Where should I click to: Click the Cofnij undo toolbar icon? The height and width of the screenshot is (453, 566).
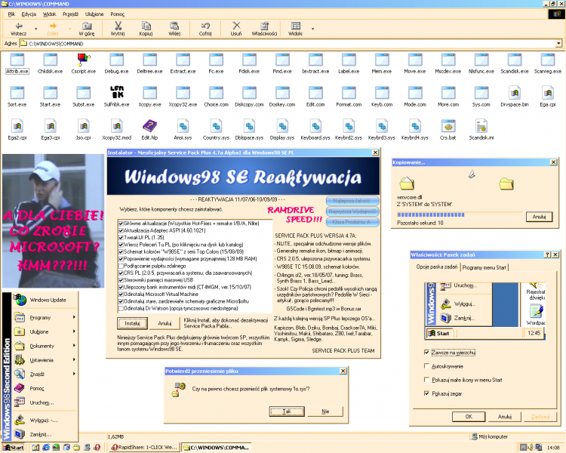205,26
